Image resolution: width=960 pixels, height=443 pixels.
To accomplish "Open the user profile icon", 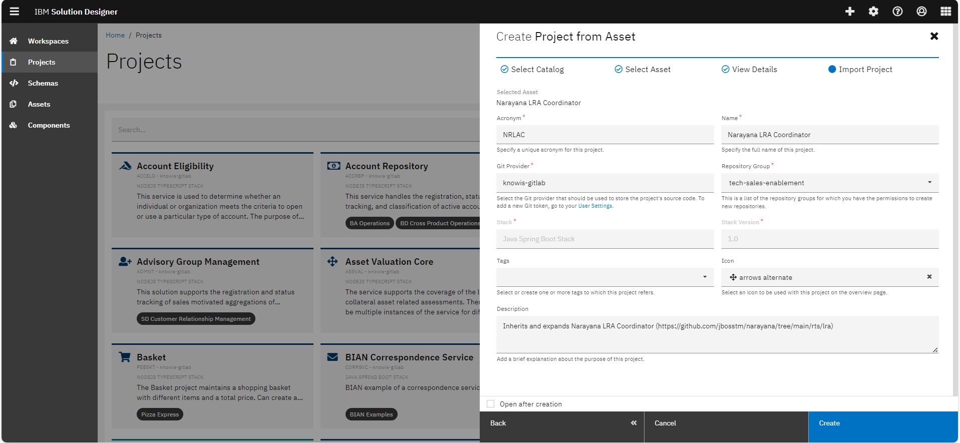I will click(x=921, y=11).
